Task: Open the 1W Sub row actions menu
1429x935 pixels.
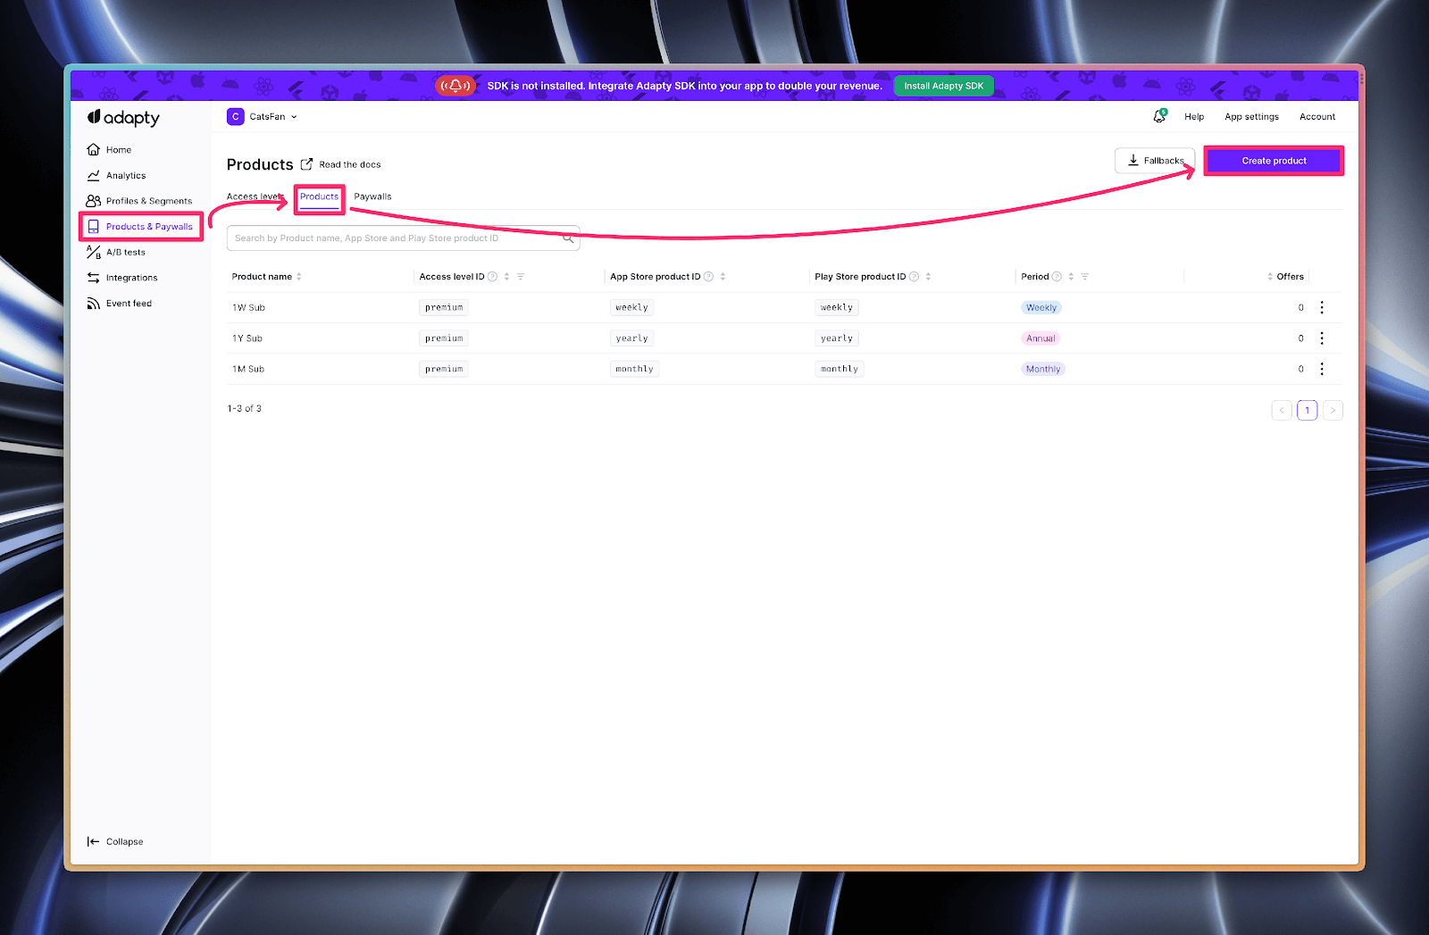Action: (1322, 307)
